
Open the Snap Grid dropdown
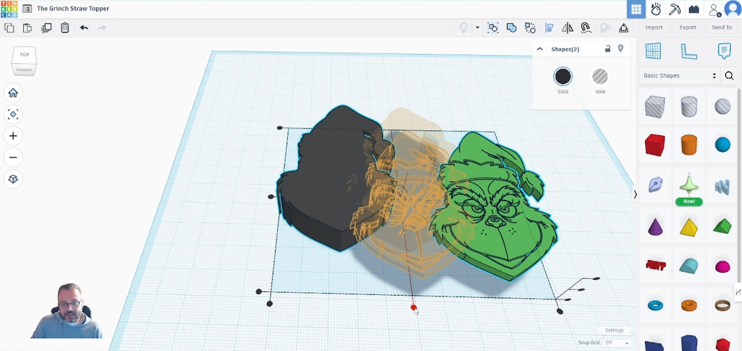tap(617, 343)
